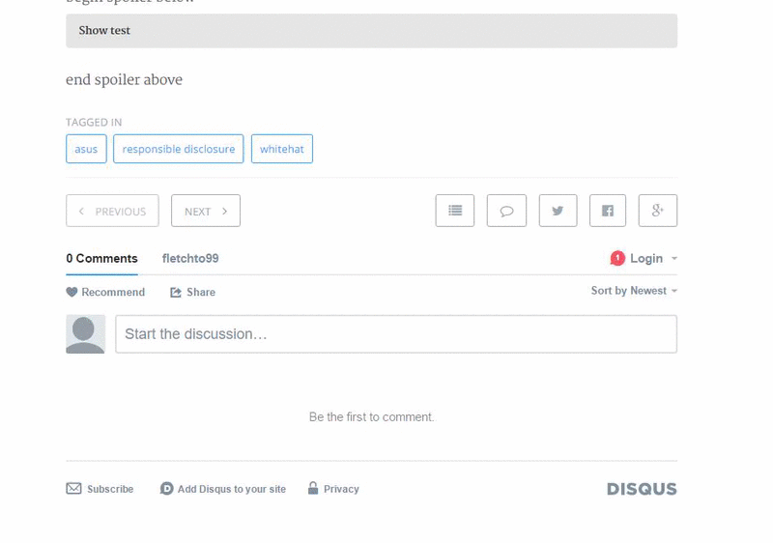Expand the Show test spoiler
The image size is (773, 543).
click(x=371, y=31)
